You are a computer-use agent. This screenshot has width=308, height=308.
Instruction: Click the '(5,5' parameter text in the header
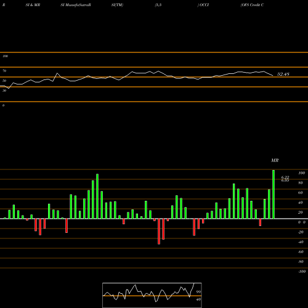click(158, 5)
